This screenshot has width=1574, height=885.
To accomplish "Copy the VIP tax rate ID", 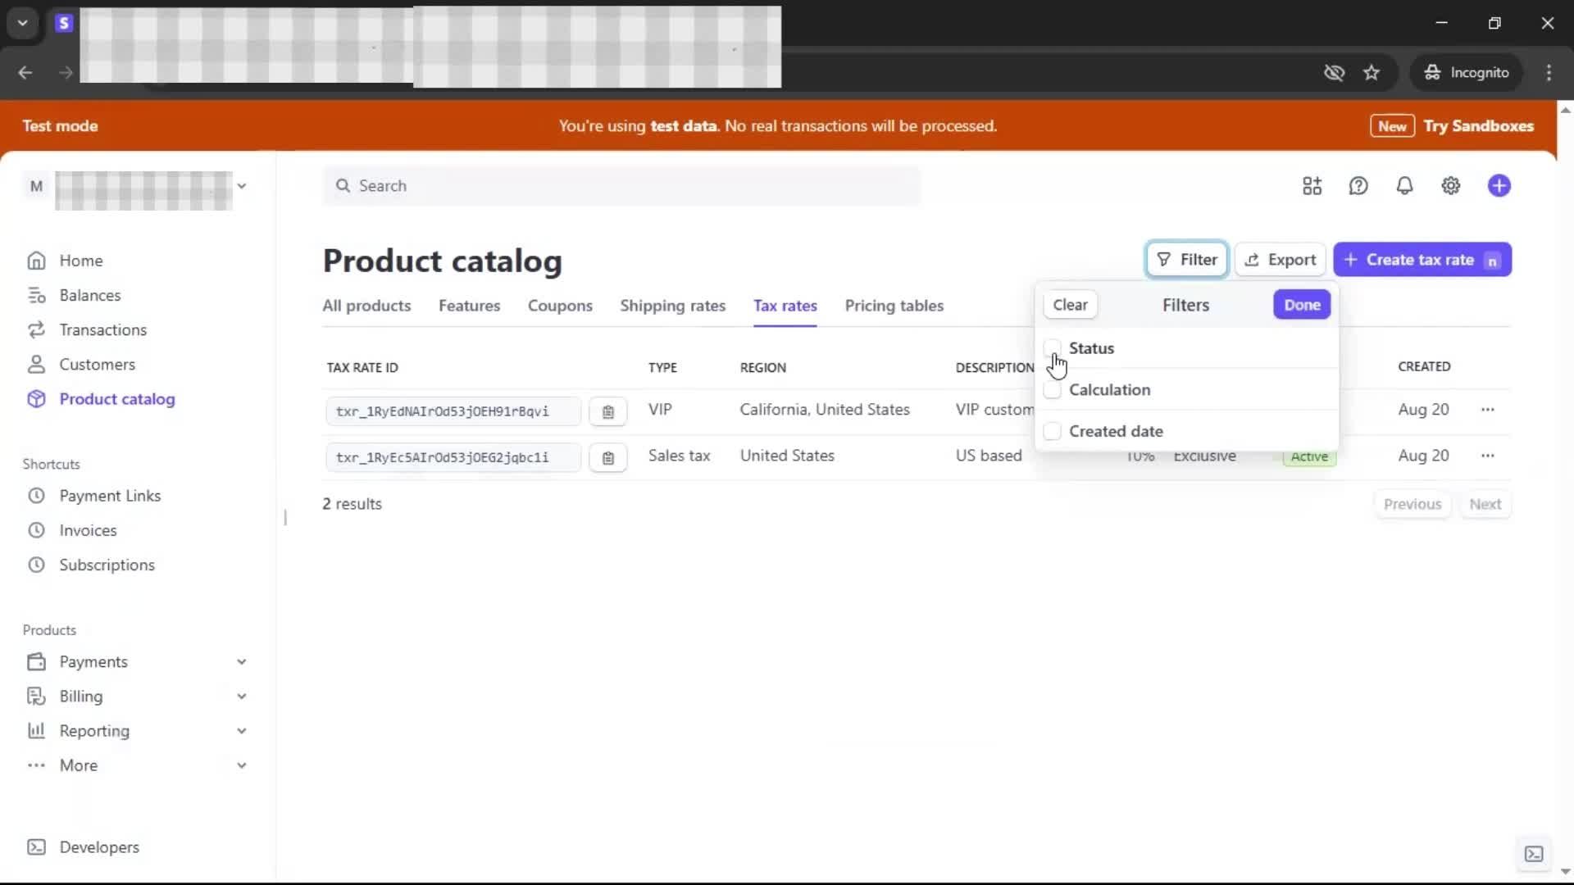I will point(607,411).
